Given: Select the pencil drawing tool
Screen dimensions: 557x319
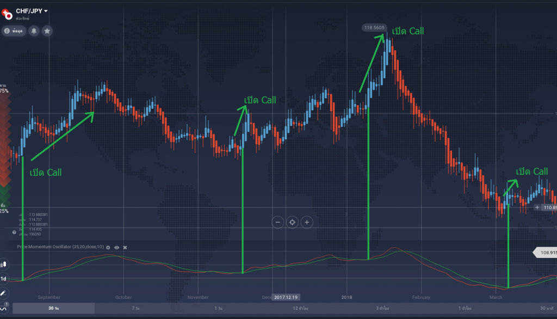Looking at the screenshot, I should [x=4, y=292].
